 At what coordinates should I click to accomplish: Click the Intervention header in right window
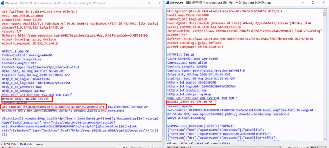point(244,31)
